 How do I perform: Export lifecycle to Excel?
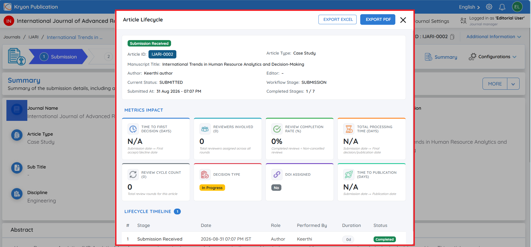pos(337,19)
